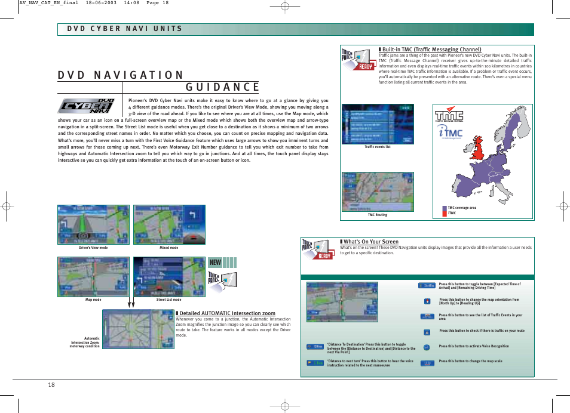Viewport: 570px width, 413px height.
Task: Click the 'AV_NAV_CAT_EN_final' file name in the slug line
Action: (x=49, y=2)
